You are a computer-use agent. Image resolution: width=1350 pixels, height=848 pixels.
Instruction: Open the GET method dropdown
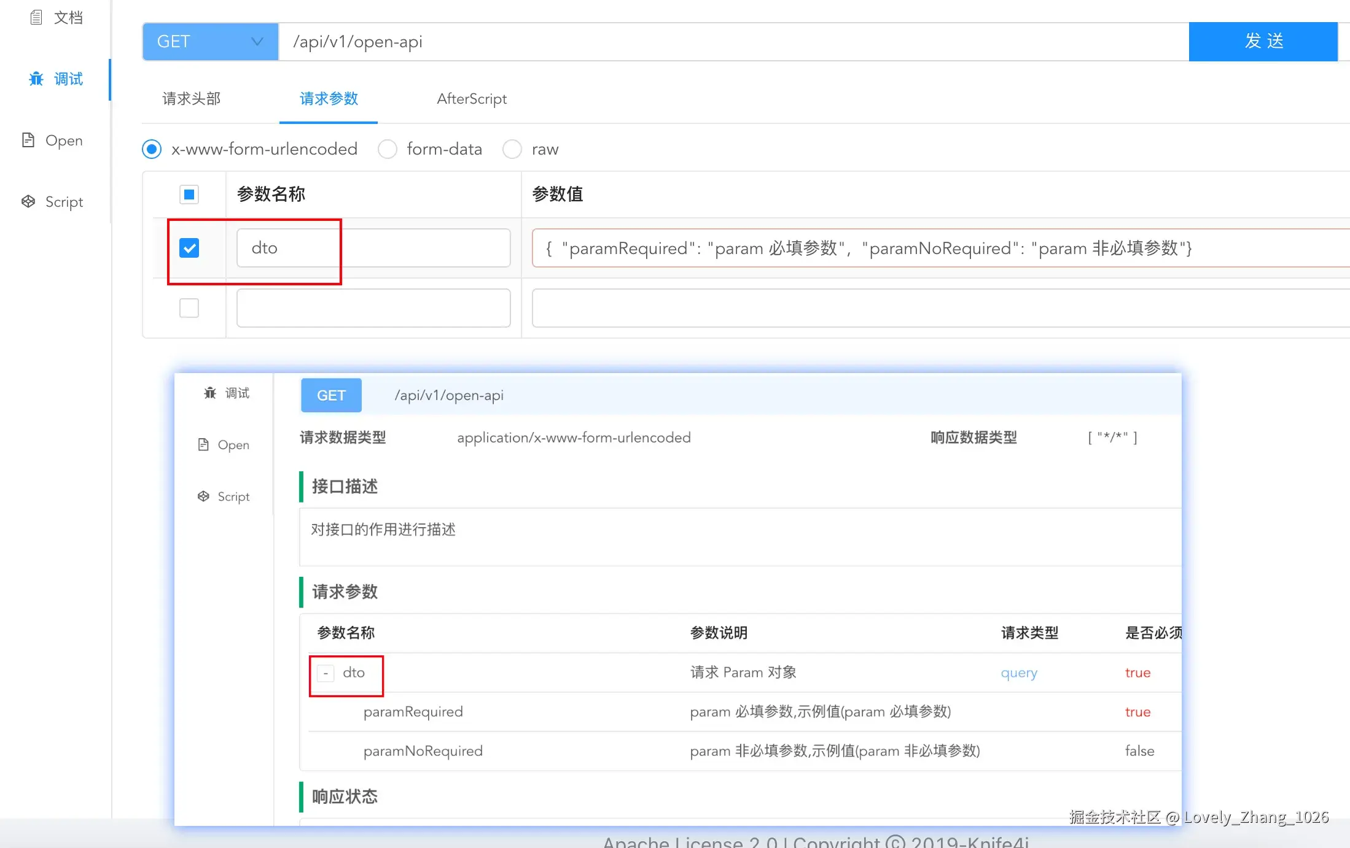(x=210, y=42)
